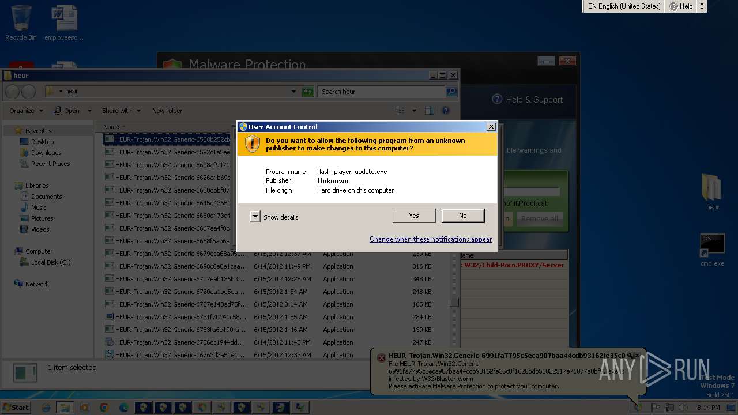738x415 pixels.
Task: Click the search magnifier icon in Explorer
Action: [x=451, y=92]
